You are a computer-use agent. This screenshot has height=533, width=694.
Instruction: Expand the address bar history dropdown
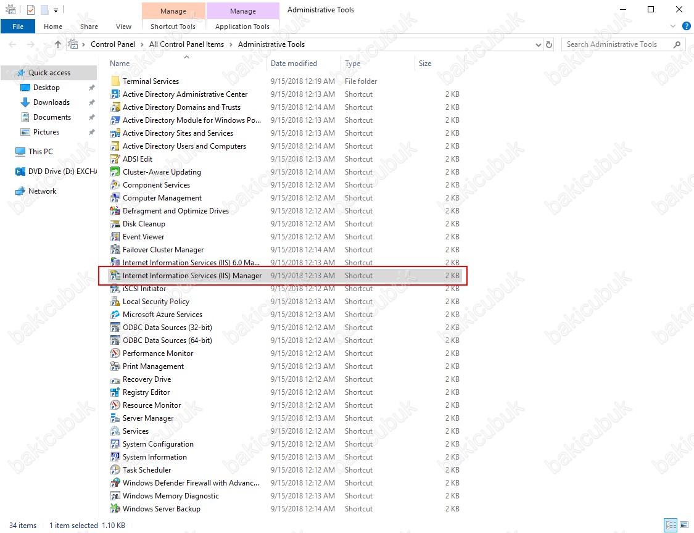click(x=538, y=44)
